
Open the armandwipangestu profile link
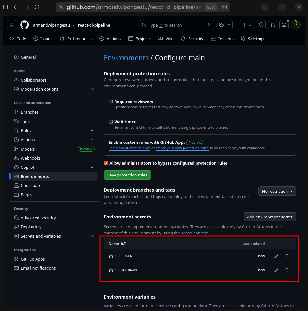pyautogui.click(x=51, y=25)
